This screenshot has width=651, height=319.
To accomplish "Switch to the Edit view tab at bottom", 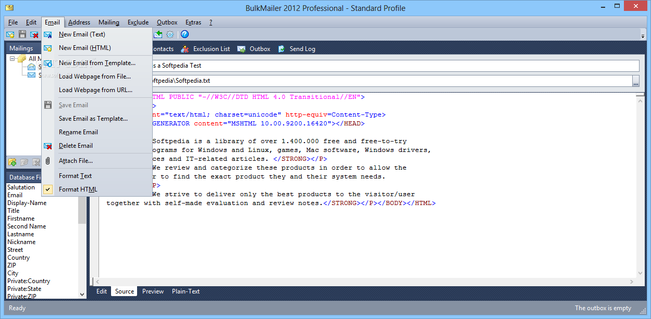I will (102, 291).
